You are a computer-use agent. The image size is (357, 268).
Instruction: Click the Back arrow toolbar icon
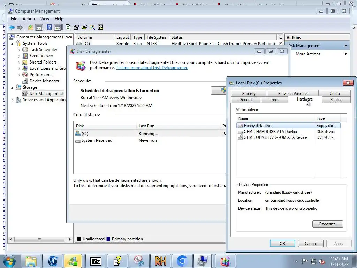point(12,28)
